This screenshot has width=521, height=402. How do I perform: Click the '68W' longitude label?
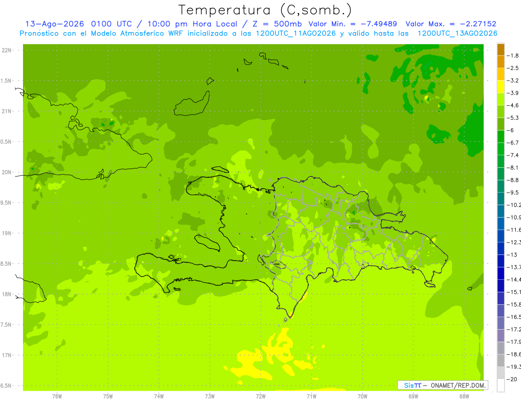[464, 396]
